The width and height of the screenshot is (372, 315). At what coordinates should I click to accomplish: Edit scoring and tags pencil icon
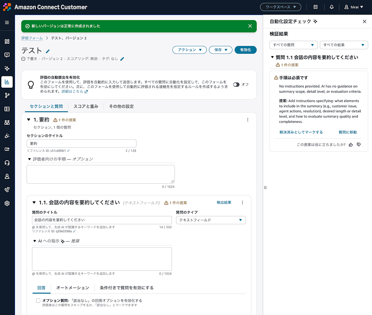(122, 59)
